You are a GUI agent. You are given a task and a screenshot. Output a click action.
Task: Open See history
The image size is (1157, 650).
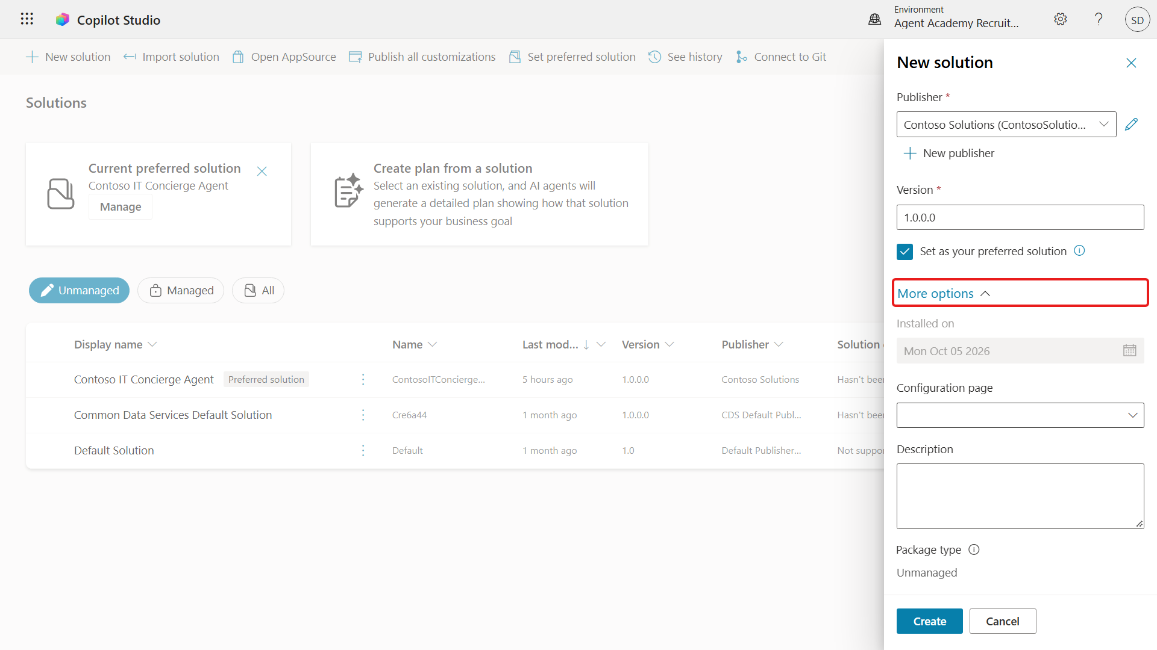[x=685, y=57]
